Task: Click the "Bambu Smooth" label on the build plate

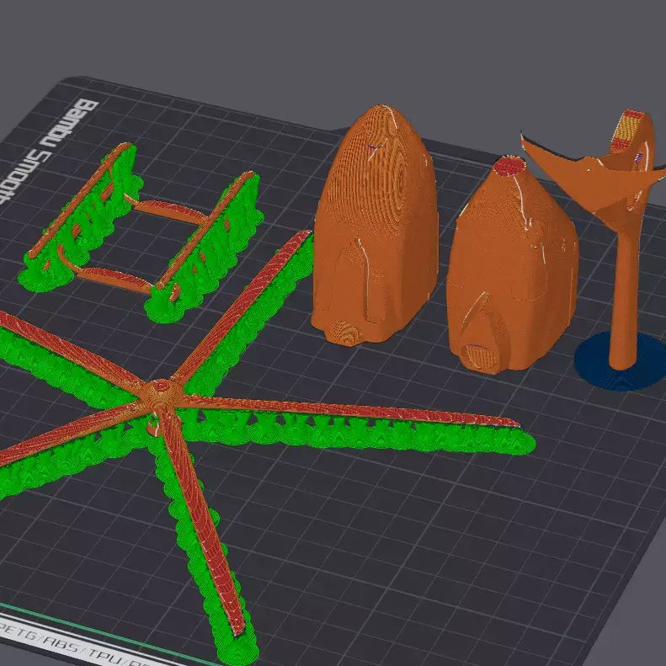Action: (x=49, y=151)
